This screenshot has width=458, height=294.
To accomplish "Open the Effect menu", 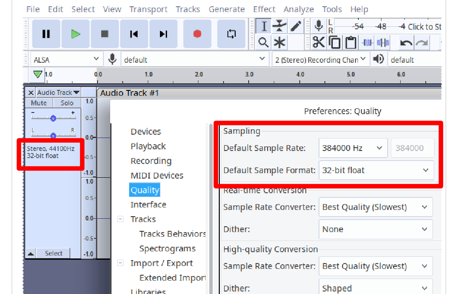I will pos(264,9).
